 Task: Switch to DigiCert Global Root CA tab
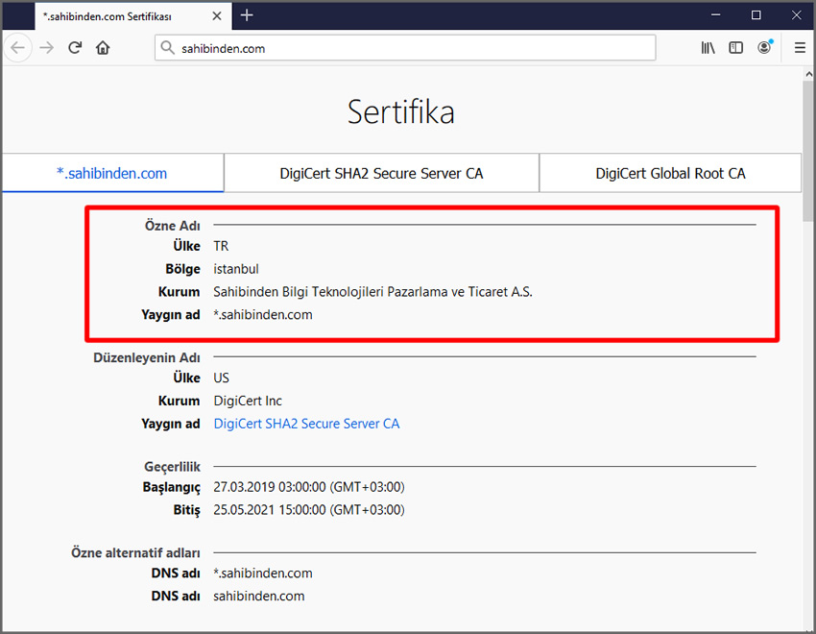tap(670, 173)
